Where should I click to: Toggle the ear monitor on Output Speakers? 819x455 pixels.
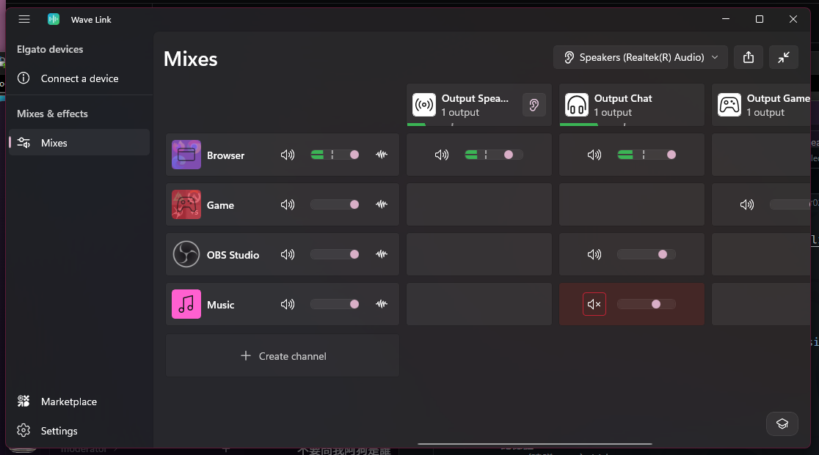point(534,105)
